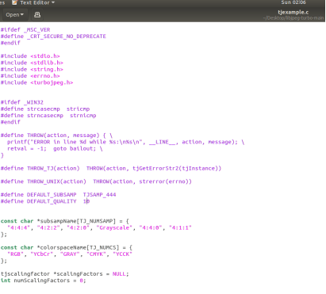Place cursor on #include <stdio.h> line
The height and width of the screenshot is (294, 326).
pyautogui.click(x=30, y=56)
